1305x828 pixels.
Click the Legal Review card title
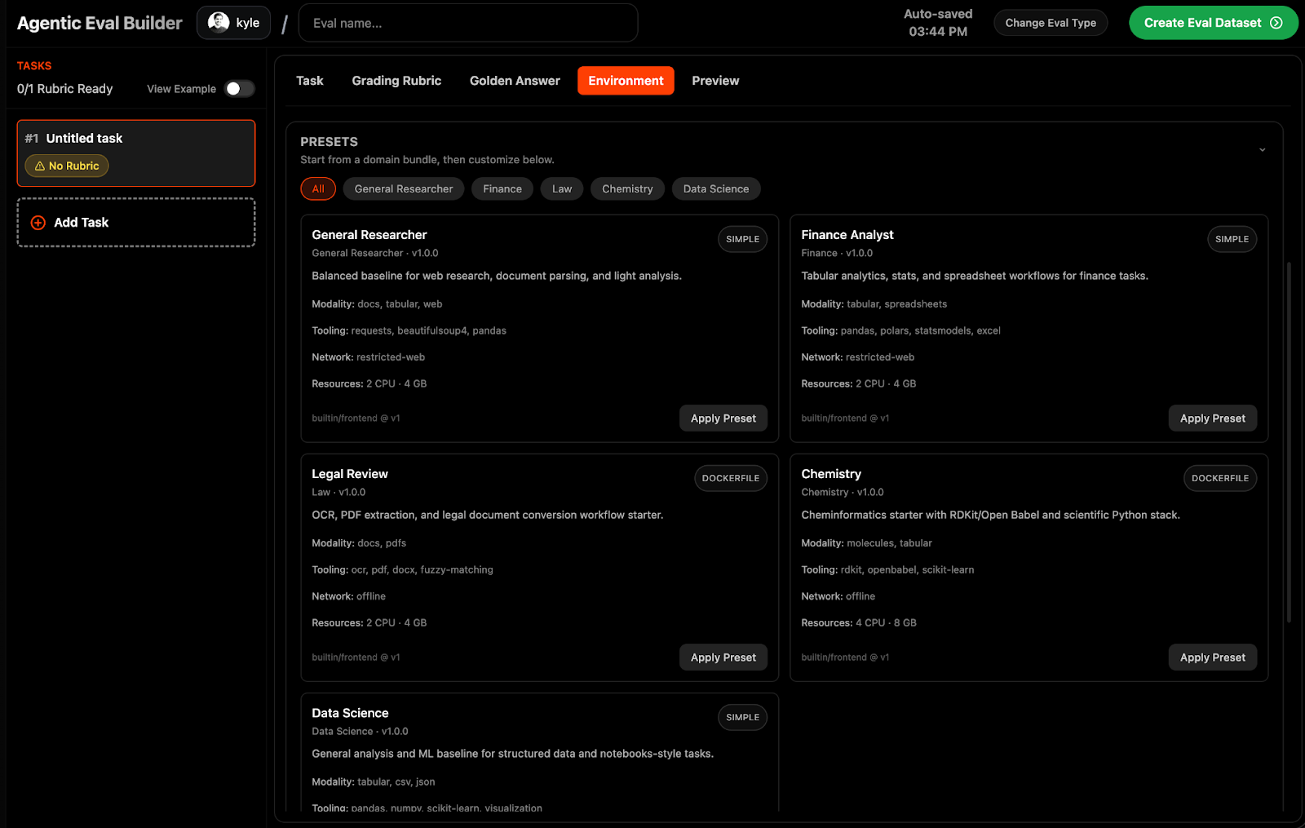[350, 474]
